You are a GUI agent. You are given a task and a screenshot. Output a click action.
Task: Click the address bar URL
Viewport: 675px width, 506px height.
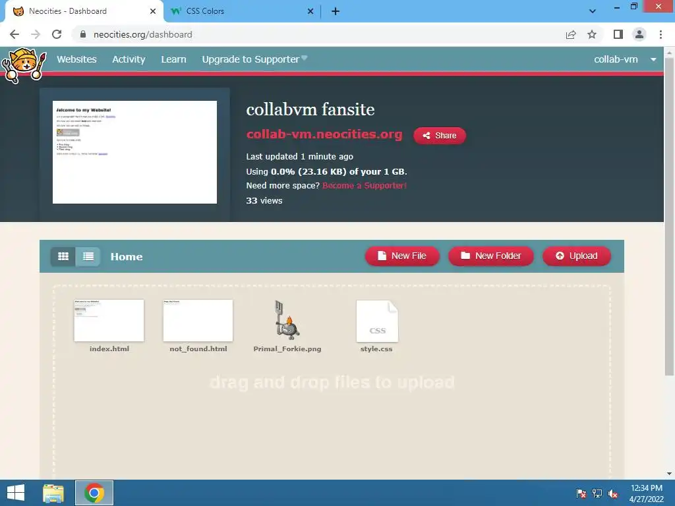143,34
